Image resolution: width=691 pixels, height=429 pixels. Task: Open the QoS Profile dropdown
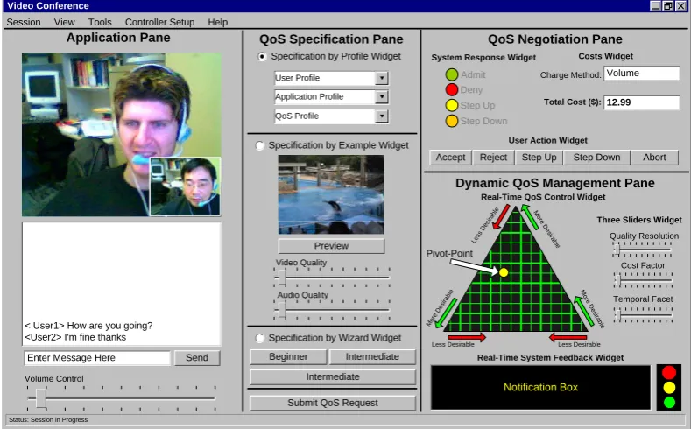pos(382,116)
